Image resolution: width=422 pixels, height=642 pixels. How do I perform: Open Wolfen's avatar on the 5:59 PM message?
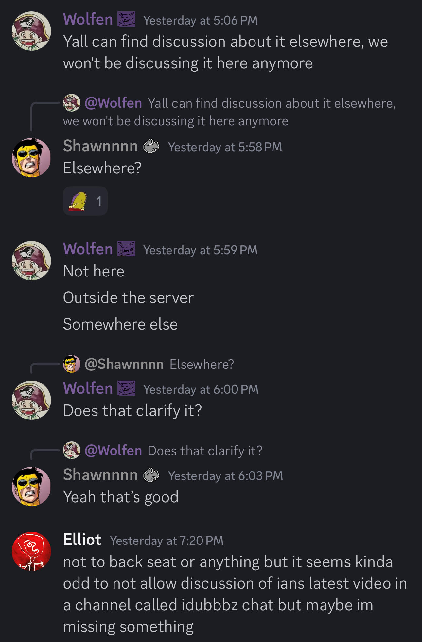click(31, 261)
